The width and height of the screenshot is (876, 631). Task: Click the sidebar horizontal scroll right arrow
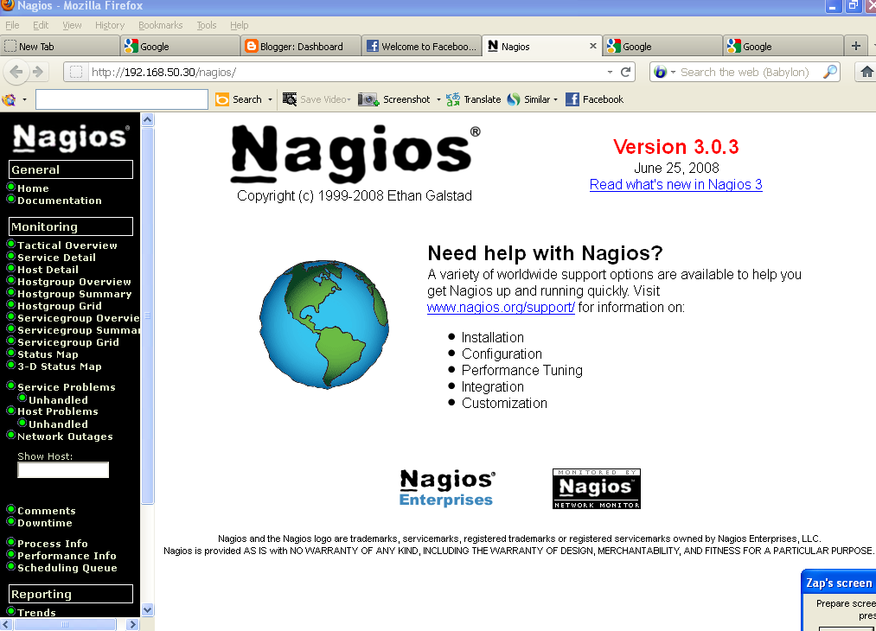(132, 624)
